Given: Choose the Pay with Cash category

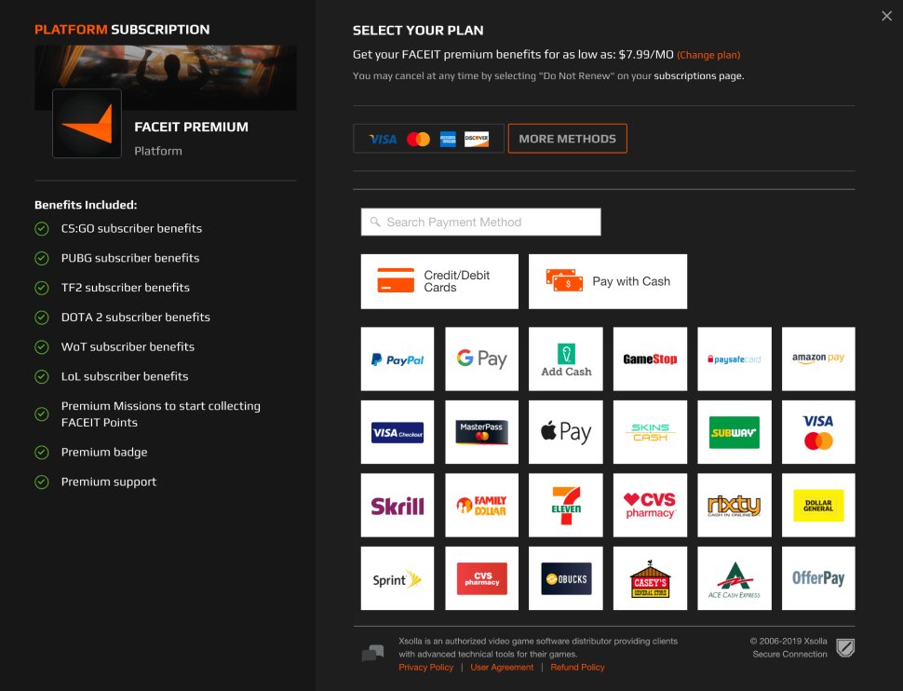Looking at the screenshot, I should coord(607,280).
